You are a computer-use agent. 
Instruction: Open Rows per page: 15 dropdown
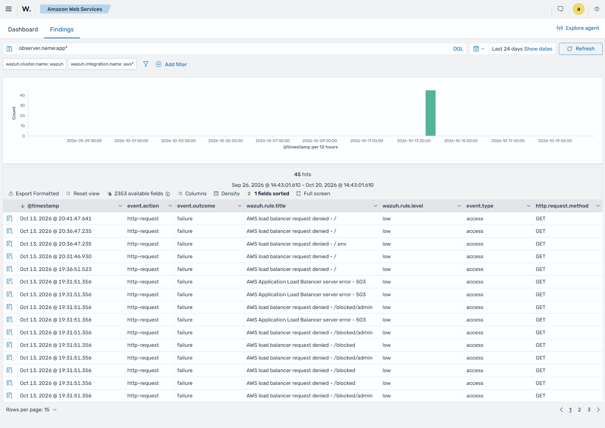click(x=31, y=409)
